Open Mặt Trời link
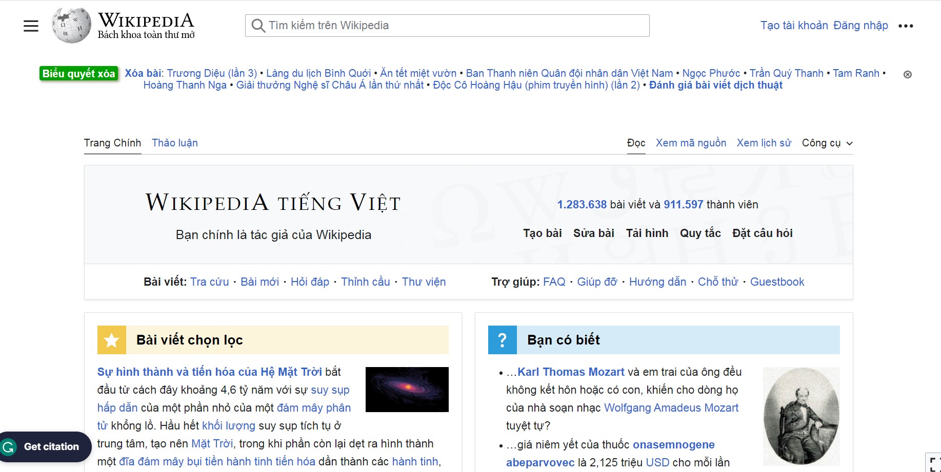This screenshot has width=941, height=472. point(212,443)
